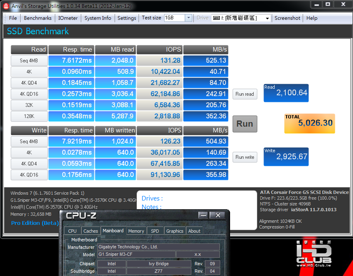Click the Run write button
Viewport: 353px width, 276px height.
point(245,157)
